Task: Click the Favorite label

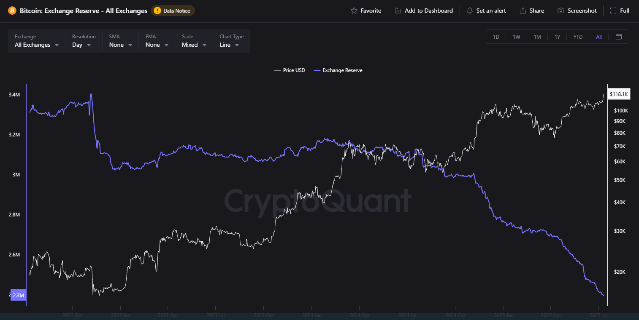Action: 371,11
